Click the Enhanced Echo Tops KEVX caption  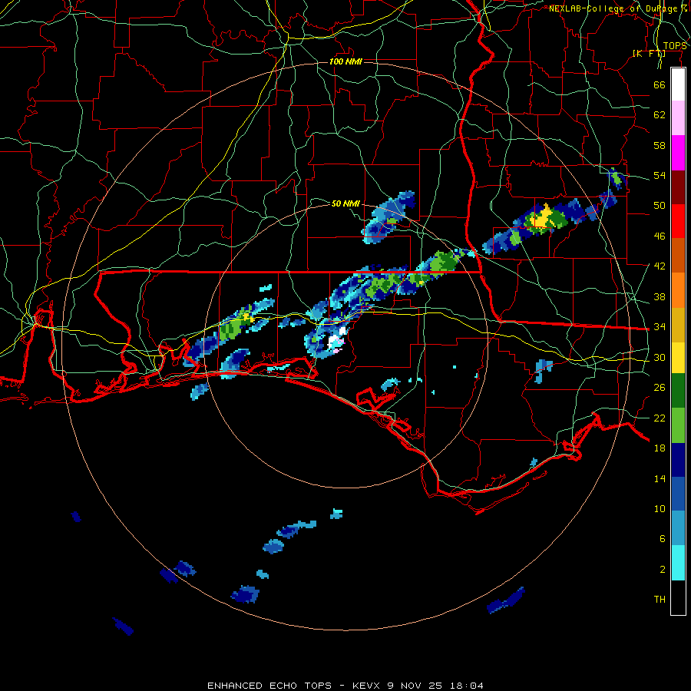pyautogui.click(x=345, y=686)
